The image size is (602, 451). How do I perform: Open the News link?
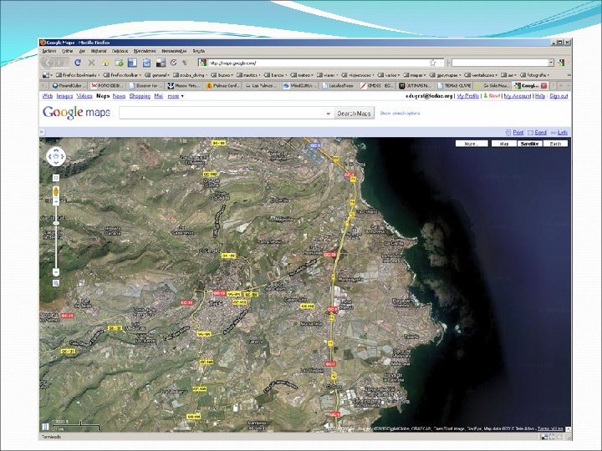(x=119, y=96)
